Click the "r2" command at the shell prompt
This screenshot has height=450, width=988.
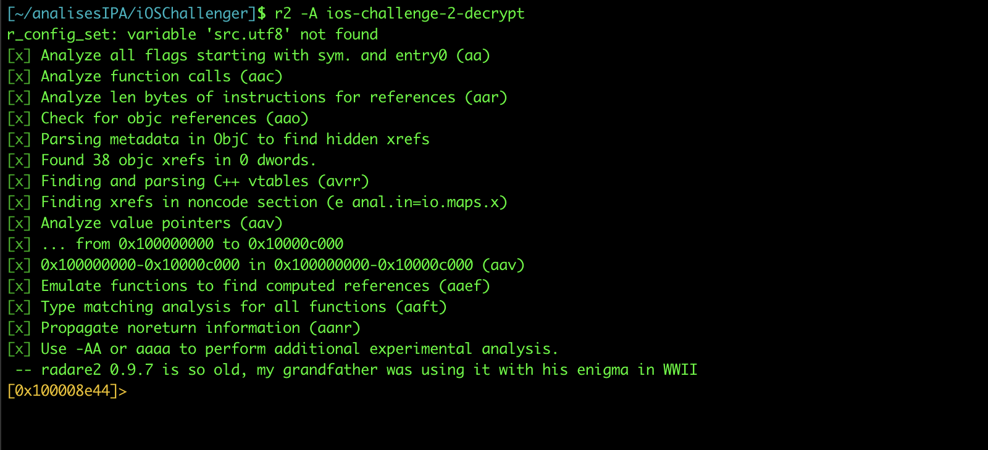pos(283,14)
